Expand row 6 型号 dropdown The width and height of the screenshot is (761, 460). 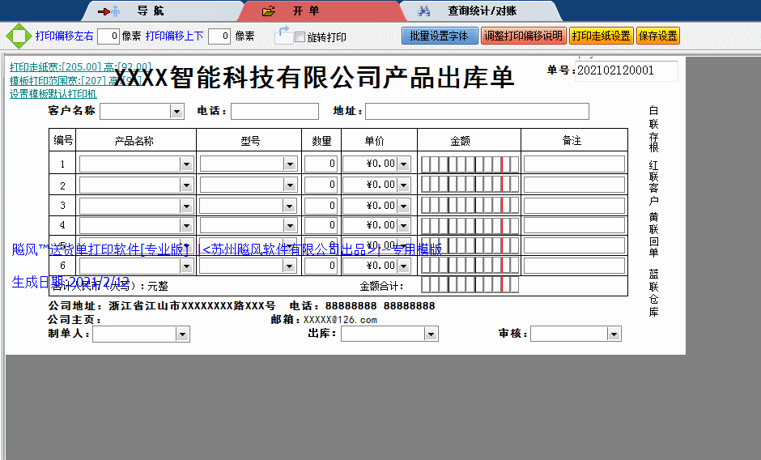[290, 266]
